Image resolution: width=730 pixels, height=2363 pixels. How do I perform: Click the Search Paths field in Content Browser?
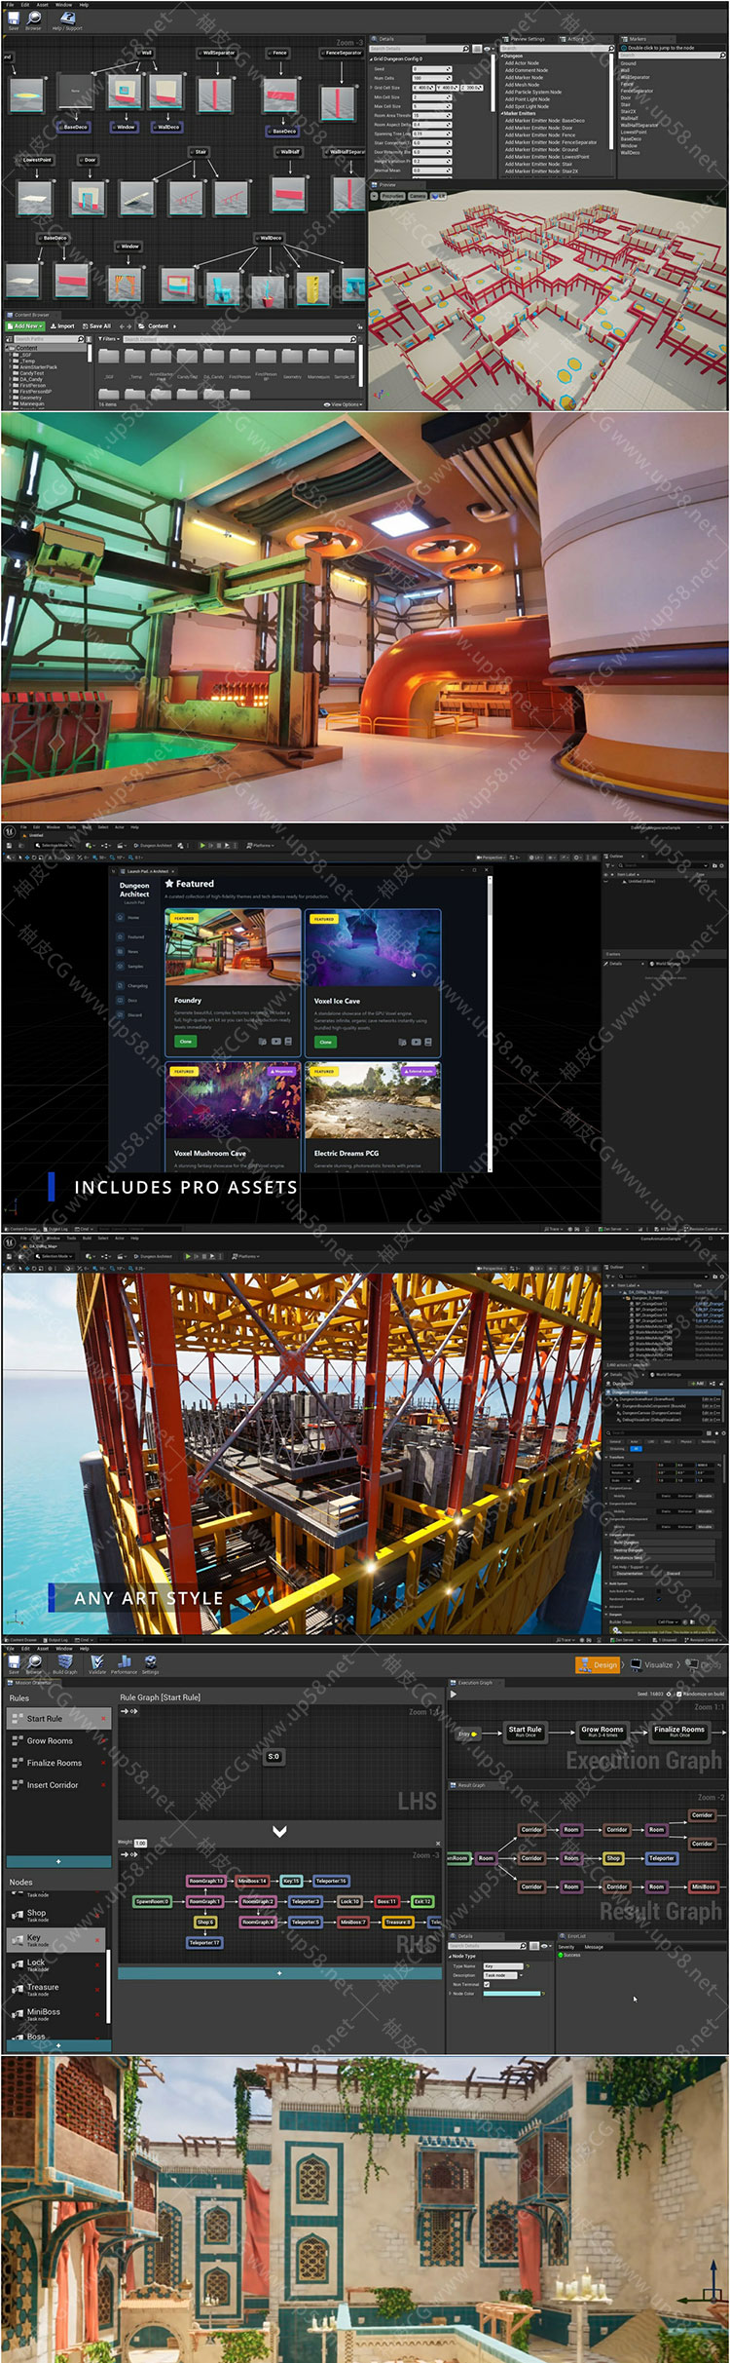[x=48, y=339]
